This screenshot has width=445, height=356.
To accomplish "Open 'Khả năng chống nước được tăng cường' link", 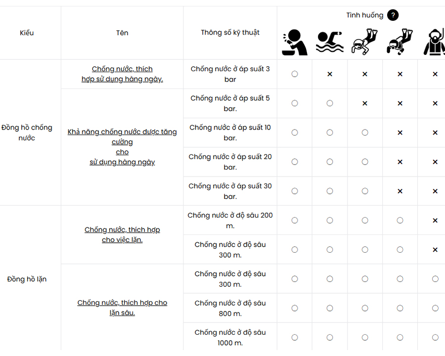I will pyautogui.click(x=122, y=147).
